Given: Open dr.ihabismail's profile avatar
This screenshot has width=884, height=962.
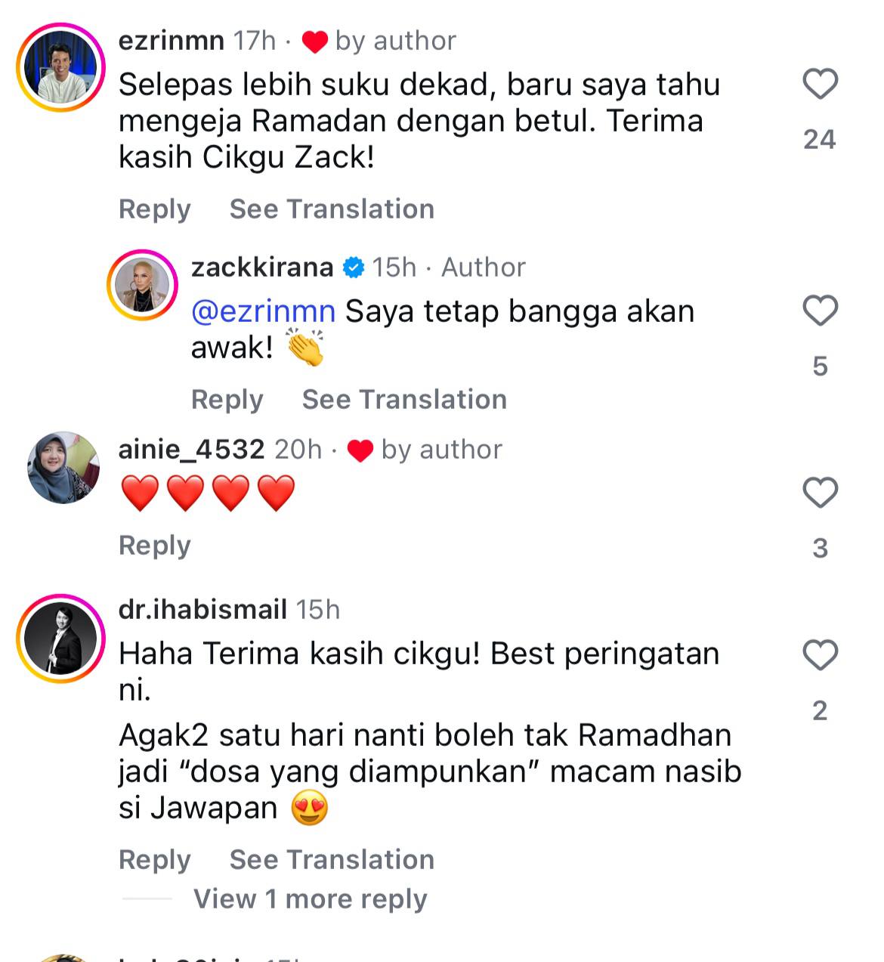Looking at the screenshot, I should click(x=61, y=639).
